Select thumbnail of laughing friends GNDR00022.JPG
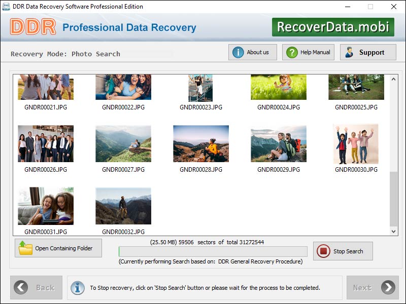406x304 pixels. (x=123, y=87)
